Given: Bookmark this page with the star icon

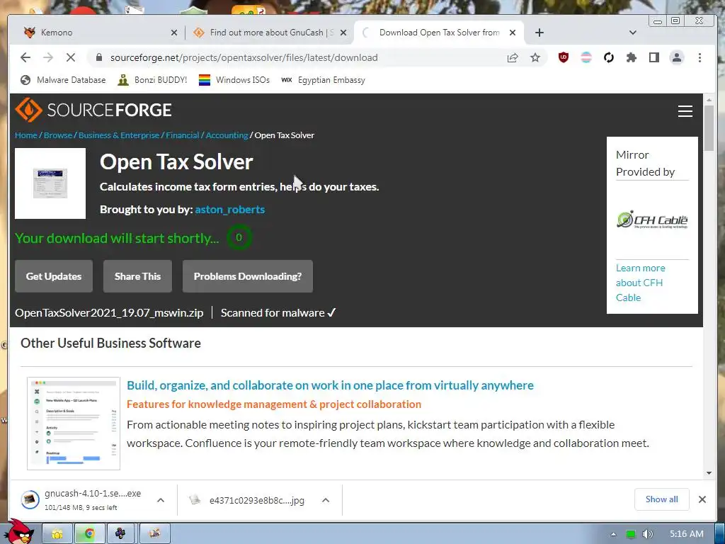Looking at the screenshot, I should click(x=535, y=57).
